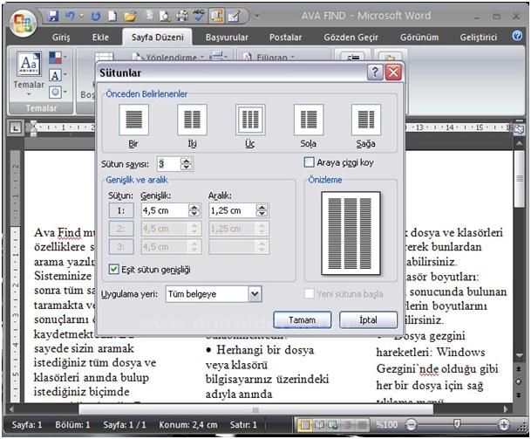This screenshot has height=439, width=531.
Task: Save the document from Quick Access toolbar
Action: 53,16
